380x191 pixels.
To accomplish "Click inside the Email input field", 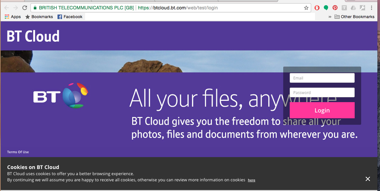I will 322,78.
